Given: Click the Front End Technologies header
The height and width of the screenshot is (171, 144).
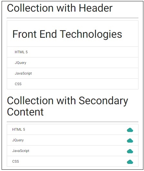Looking at the screenshot, I should point(67,34).
